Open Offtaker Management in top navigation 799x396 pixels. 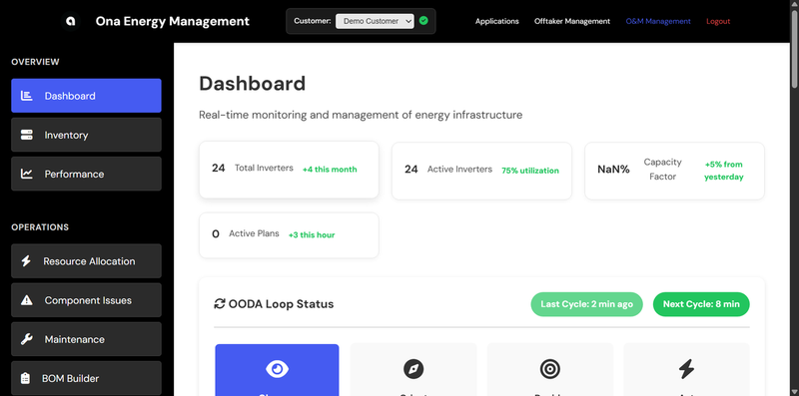[x=572, y=21]
